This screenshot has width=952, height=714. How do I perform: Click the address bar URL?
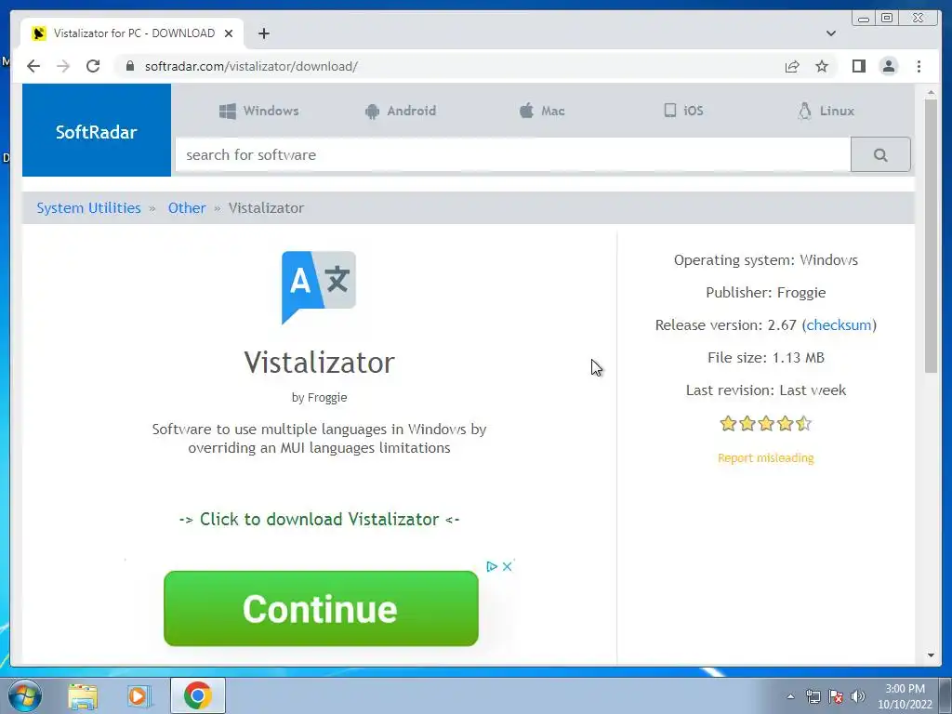[x=251, y=66]
